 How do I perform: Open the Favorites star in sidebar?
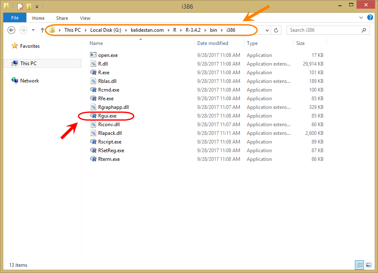coord(15,46)
